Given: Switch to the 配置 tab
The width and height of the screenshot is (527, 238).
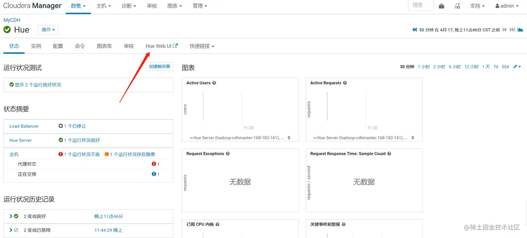Looking at the screenshot, I should (x=58, y=46).
